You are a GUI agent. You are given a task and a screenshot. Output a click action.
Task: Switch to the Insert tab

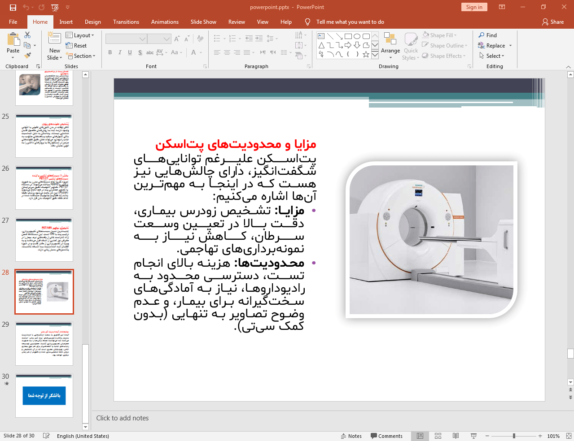coord(66,22)
